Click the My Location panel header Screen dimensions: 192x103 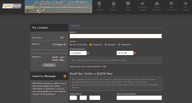tap(49, 28)
